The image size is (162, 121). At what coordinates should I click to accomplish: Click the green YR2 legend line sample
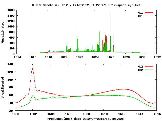[x=149, y=70]
